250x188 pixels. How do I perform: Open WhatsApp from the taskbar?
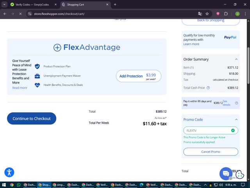pyautogui.click(x=19, y=185)
